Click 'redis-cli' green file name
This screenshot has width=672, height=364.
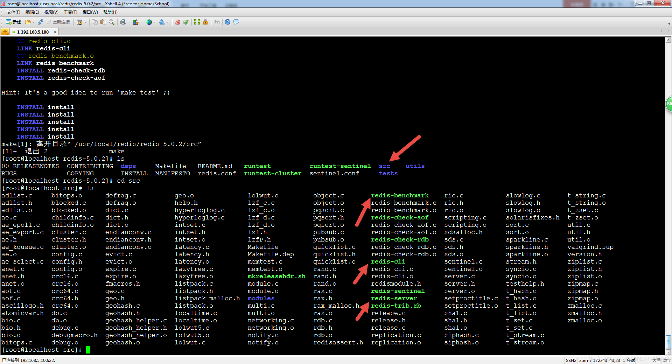(388, 262)
